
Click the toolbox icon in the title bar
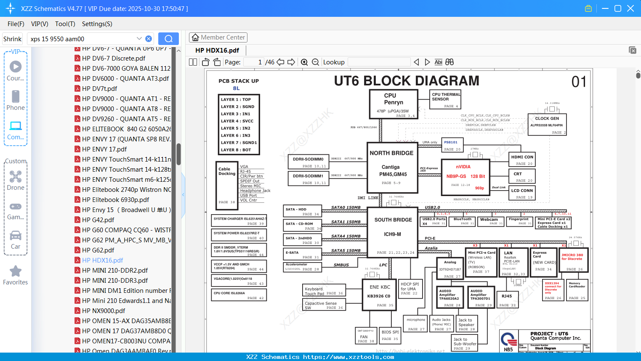(x=588, y=8)
